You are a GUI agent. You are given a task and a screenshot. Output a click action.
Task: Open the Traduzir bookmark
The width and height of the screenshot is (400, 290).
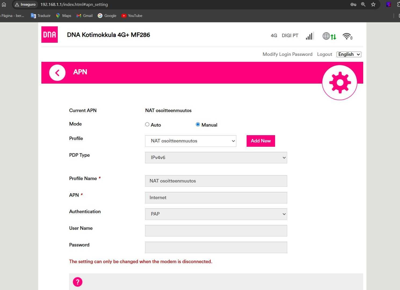(x=41, y=16)
